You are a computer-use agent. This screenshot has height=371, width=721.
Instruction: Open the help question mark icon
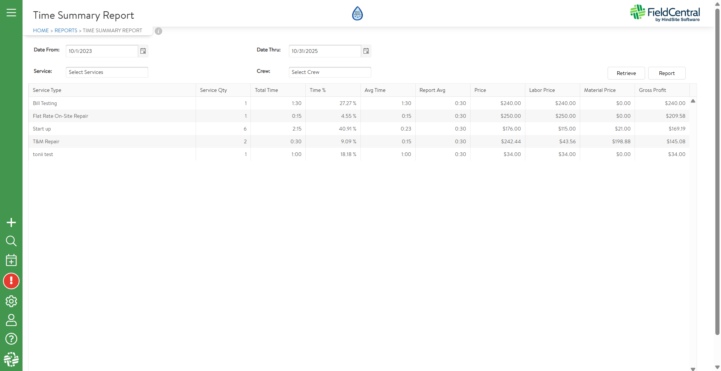click(11, 339)
